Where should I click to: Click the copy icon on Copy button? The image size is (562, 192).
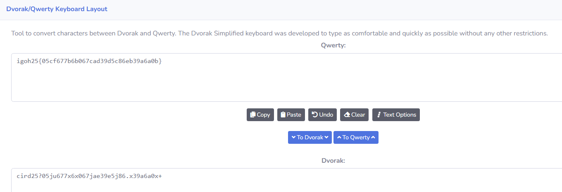coord(253,115)
